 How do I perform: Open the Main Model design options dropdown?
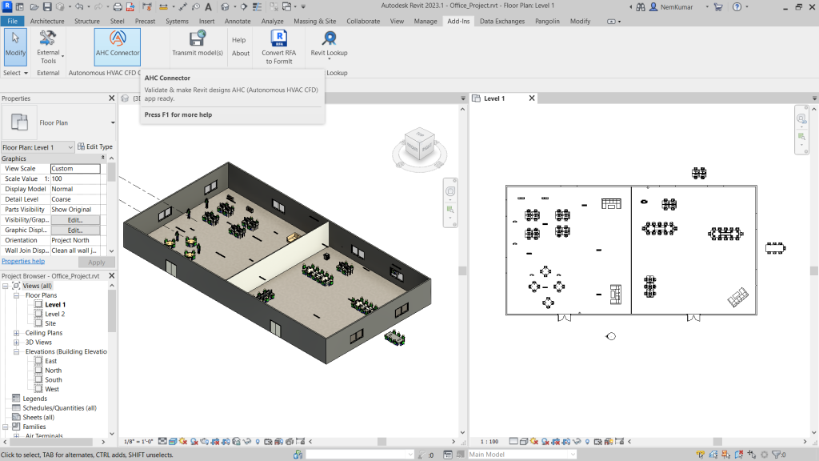click(573, 455)
